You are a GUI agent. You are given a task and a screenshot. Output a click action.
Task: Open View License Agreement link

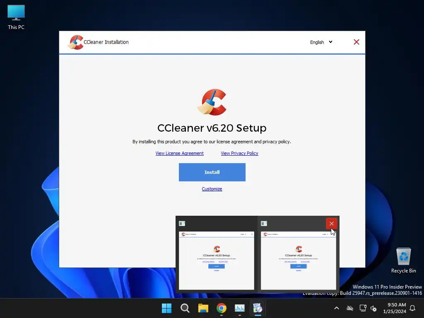[180, 153]
